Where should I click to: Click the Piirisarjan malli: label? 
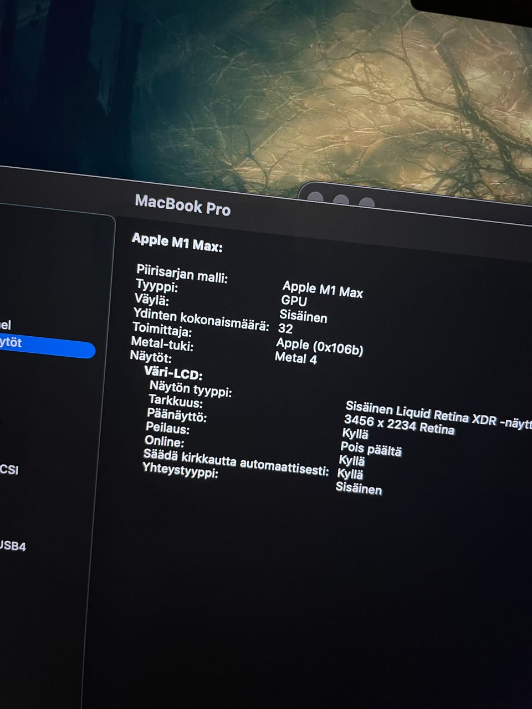coord(182,273)
